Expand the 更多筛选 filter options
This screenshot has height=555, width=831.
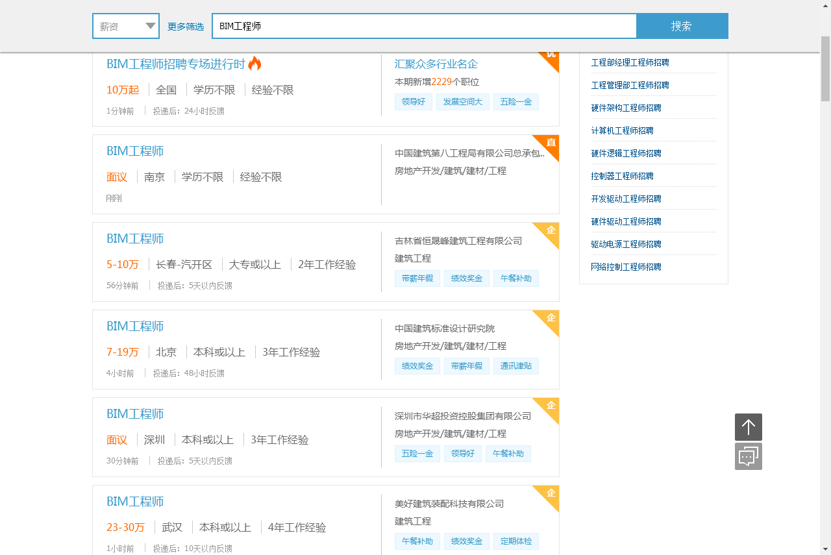pos(186,26)
